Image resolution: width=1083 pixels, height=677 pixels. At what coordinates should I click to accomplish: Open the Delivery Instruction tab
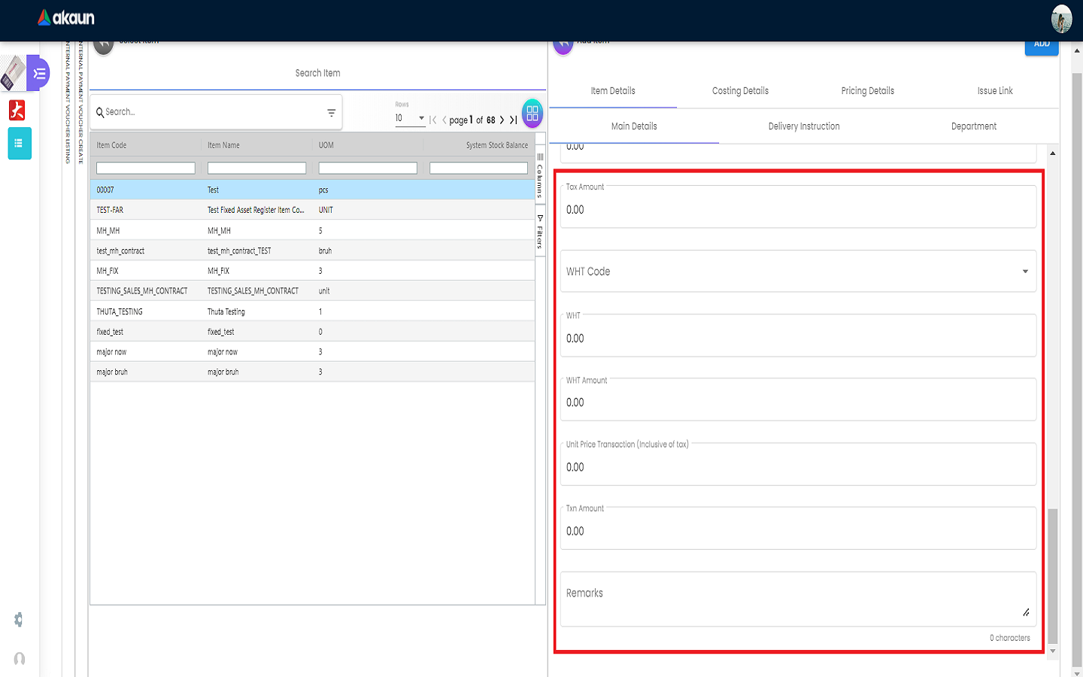803,126
